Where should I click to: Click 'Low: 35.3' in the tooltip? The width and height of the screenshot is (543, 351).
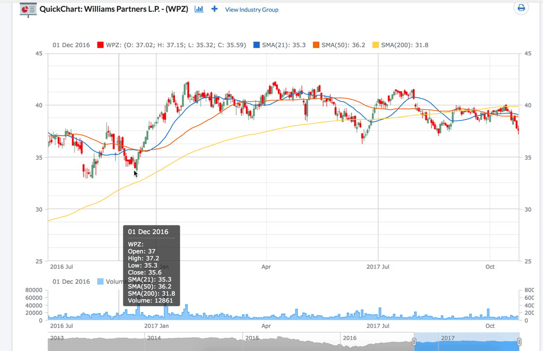pos(143,266)
